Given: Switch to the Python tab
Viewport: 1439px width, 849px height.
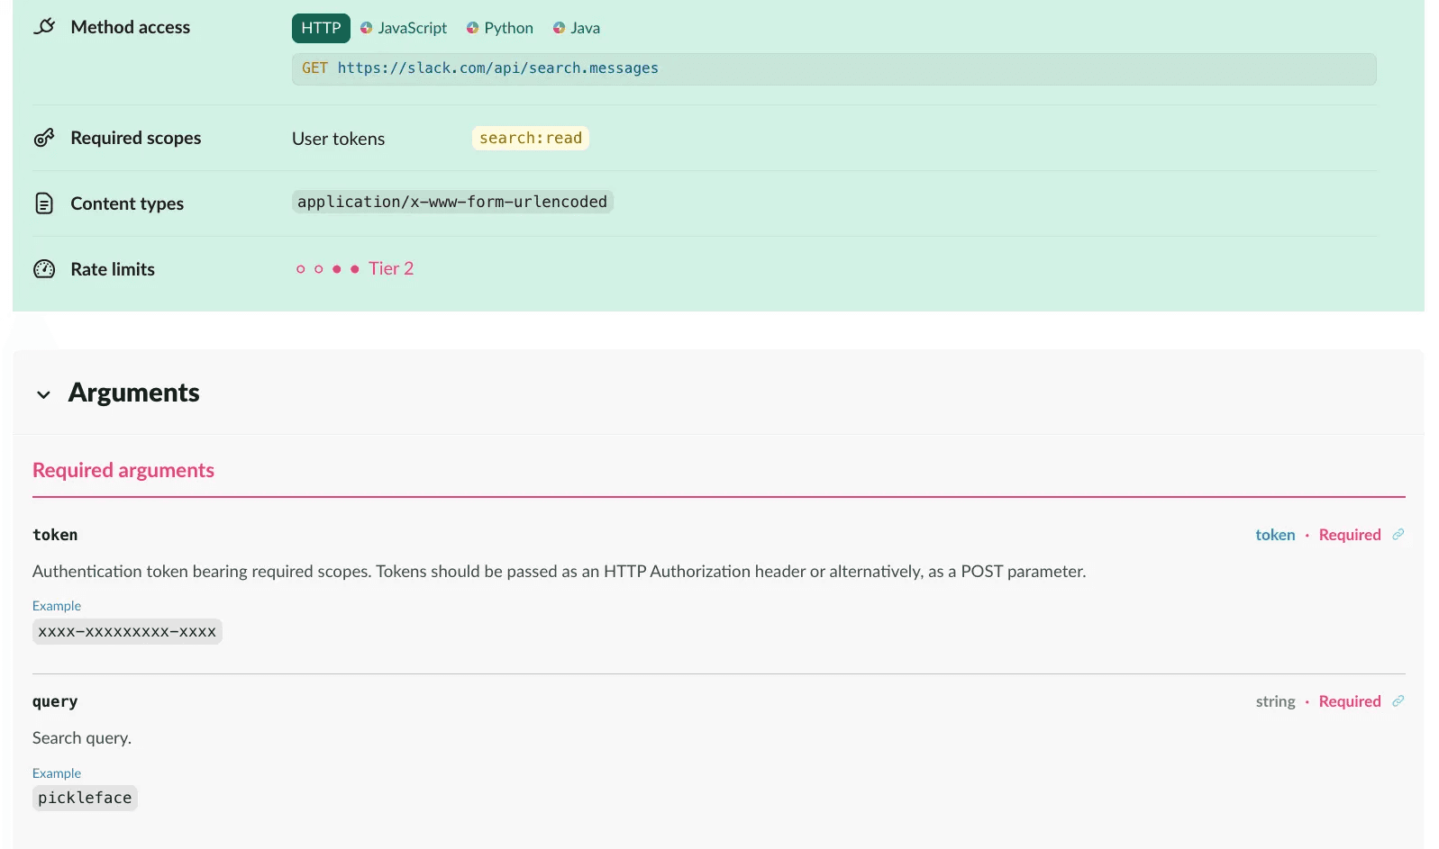Looking at the screenshot, I should pyautogui.click(x=508, y=28).
